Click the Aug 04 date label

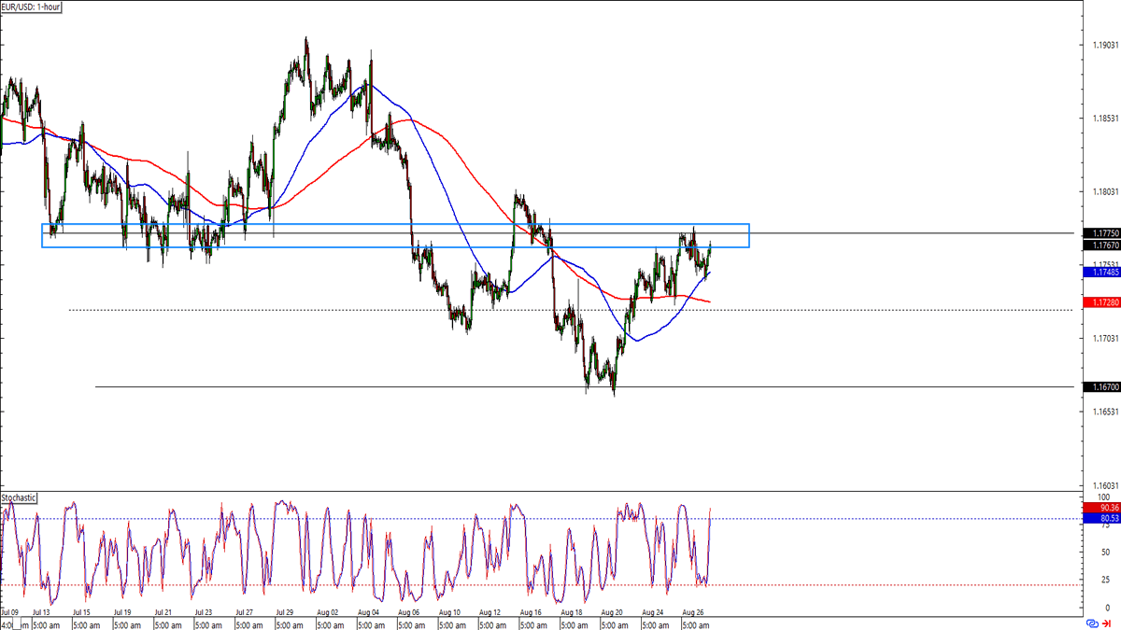click(x=368, y=614)
